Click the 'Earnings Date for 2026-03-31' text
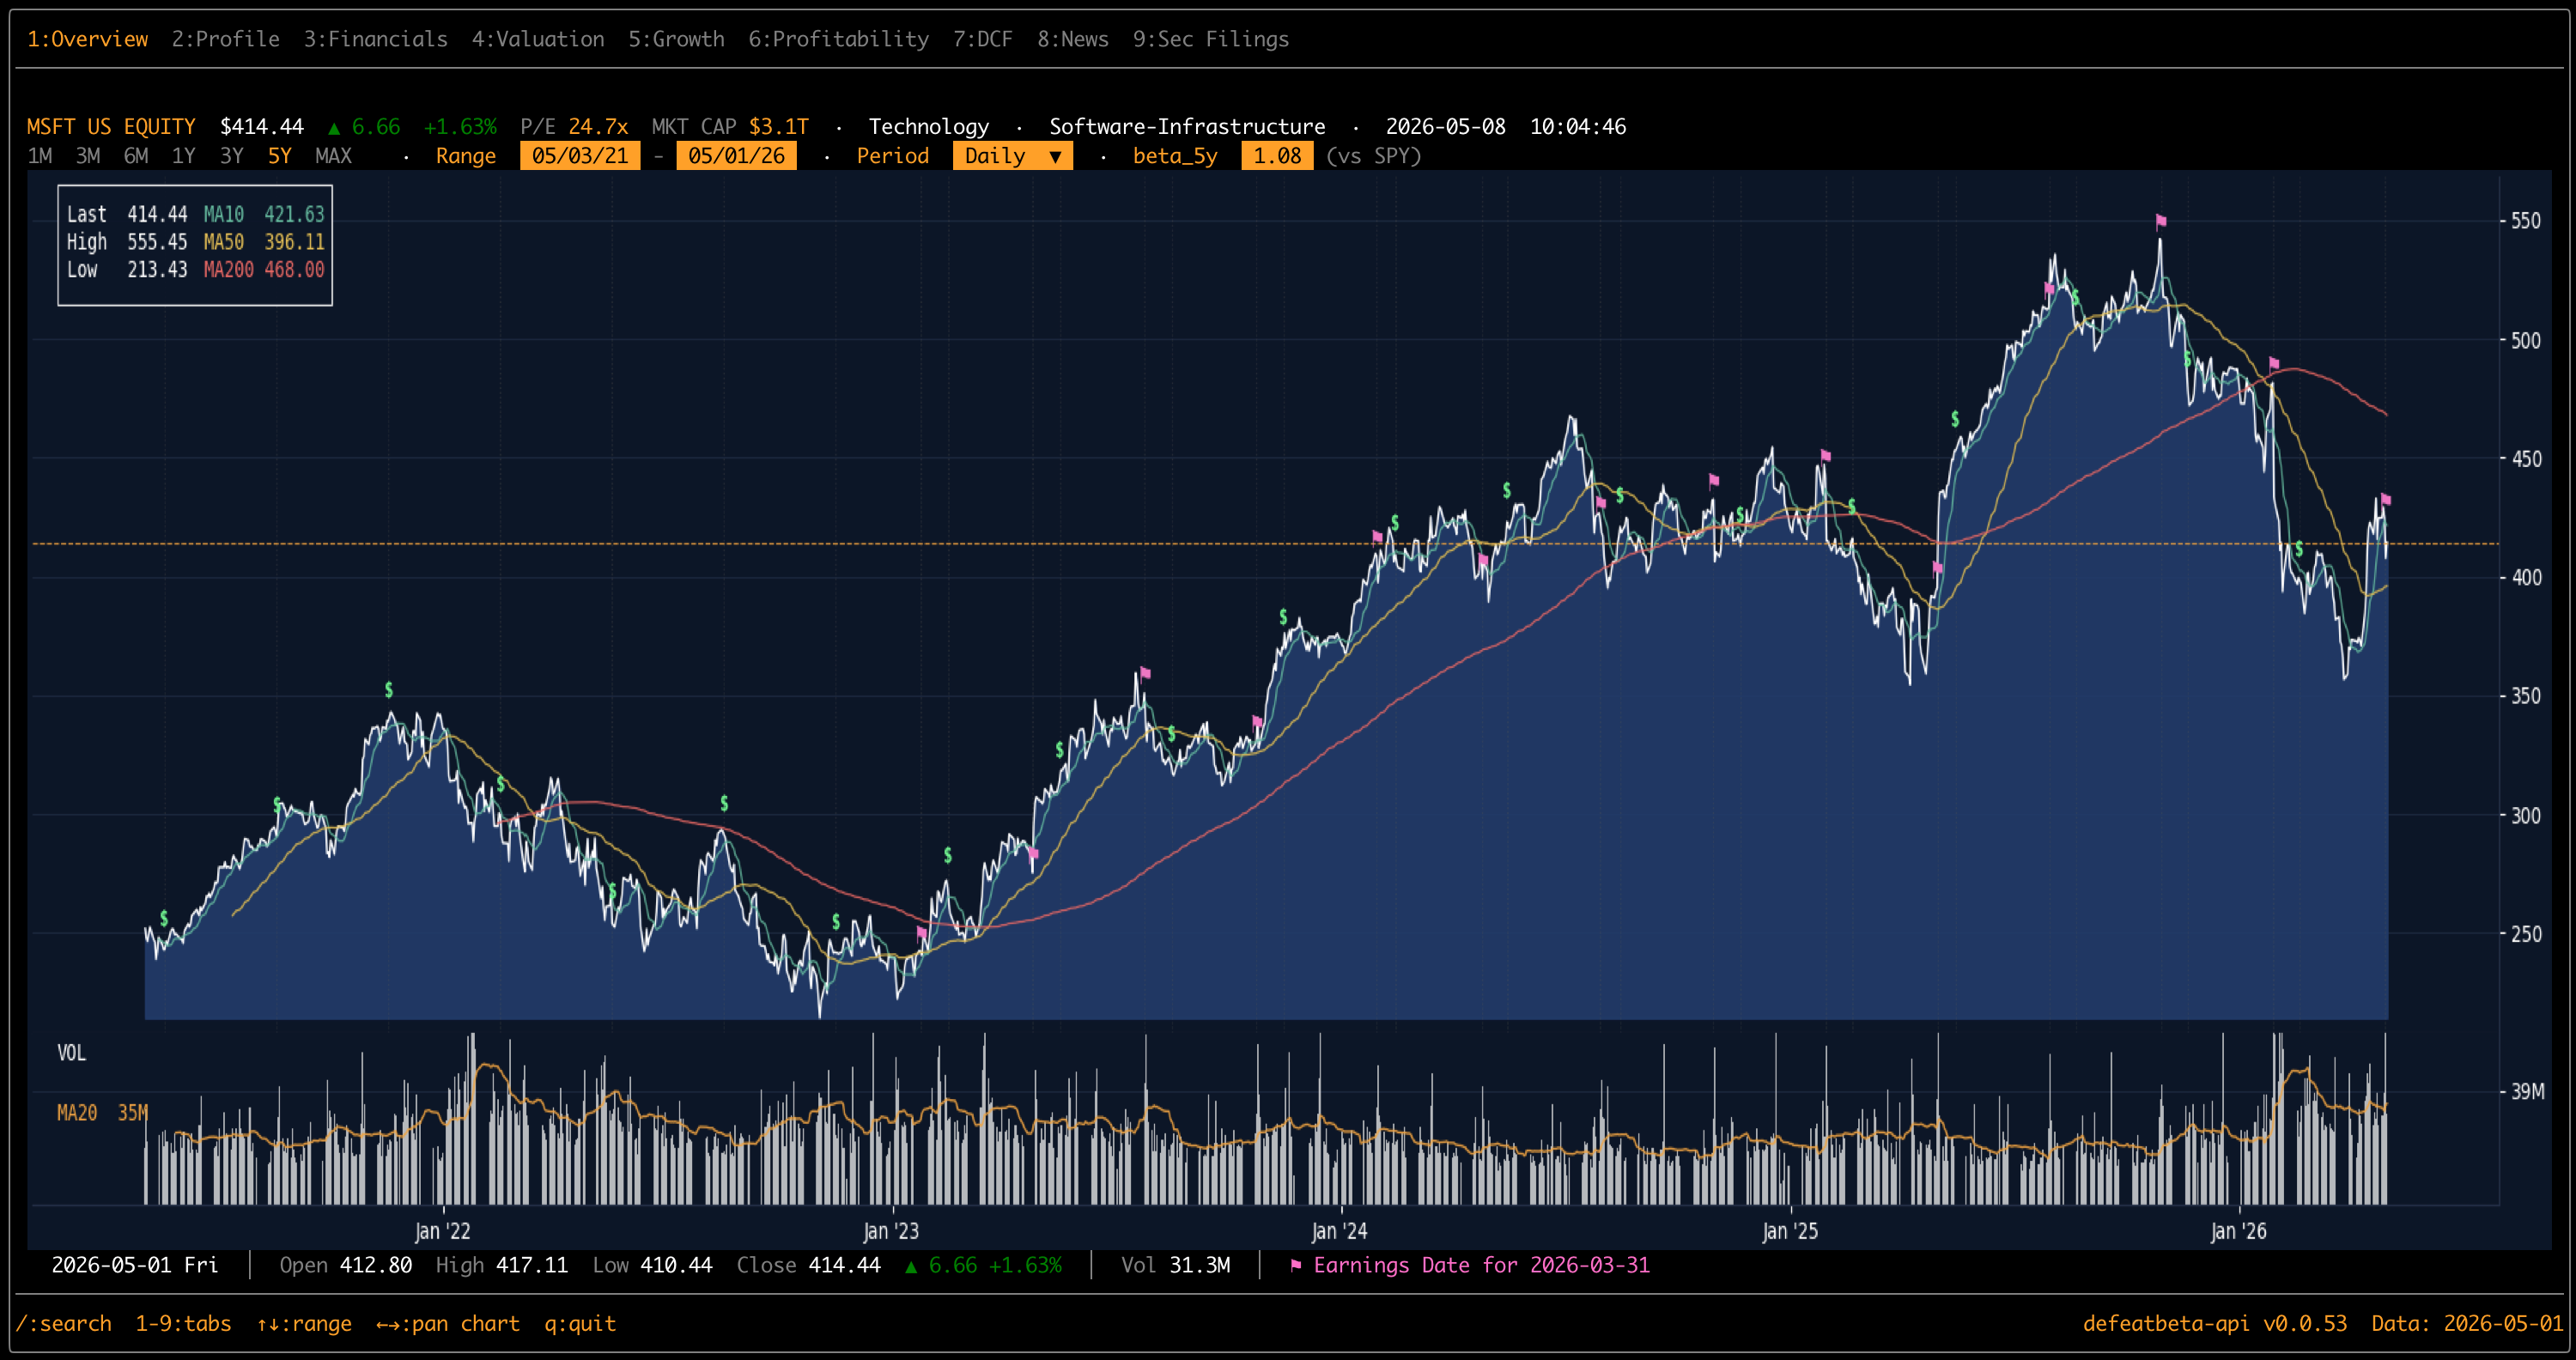This screenshot has width=2576, height=1360. [x=1481, y=1265]
